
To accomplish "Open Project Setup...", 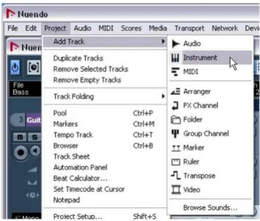I will click(105, 216).
